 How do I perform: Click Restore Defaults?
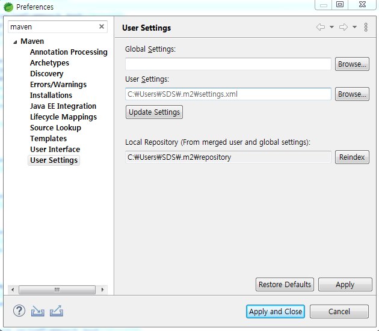click(x=285, y=284)
